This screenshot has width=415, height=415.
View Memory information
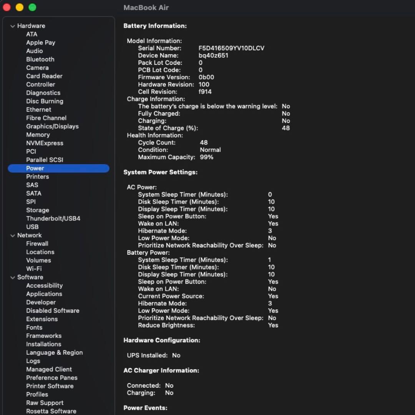(38, 135)
